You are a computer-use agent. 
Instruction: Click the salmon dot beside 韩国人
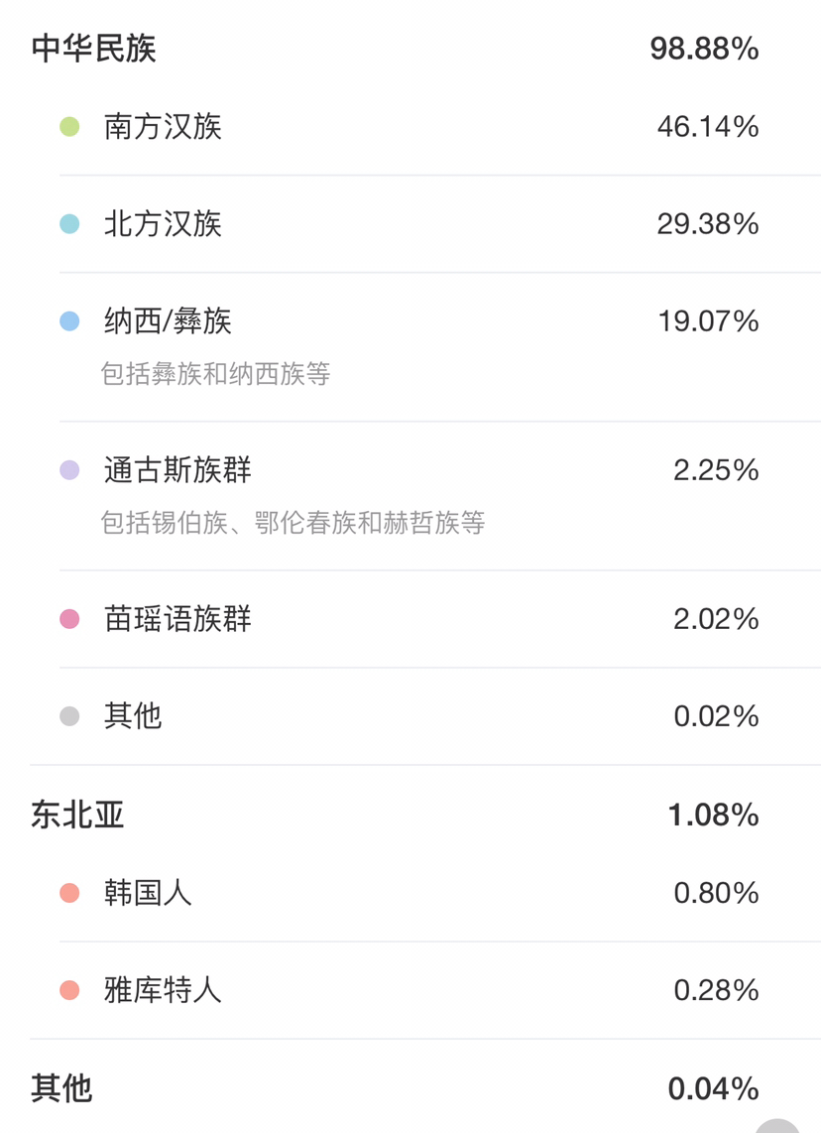point(69,893)
